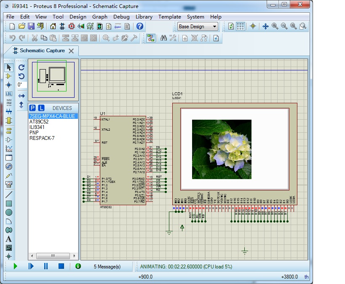Image resolution: width=345 pixels, height=284 pixels.
Task: Select AT89C52 in the devices list
Action: (x=39, y=121)
